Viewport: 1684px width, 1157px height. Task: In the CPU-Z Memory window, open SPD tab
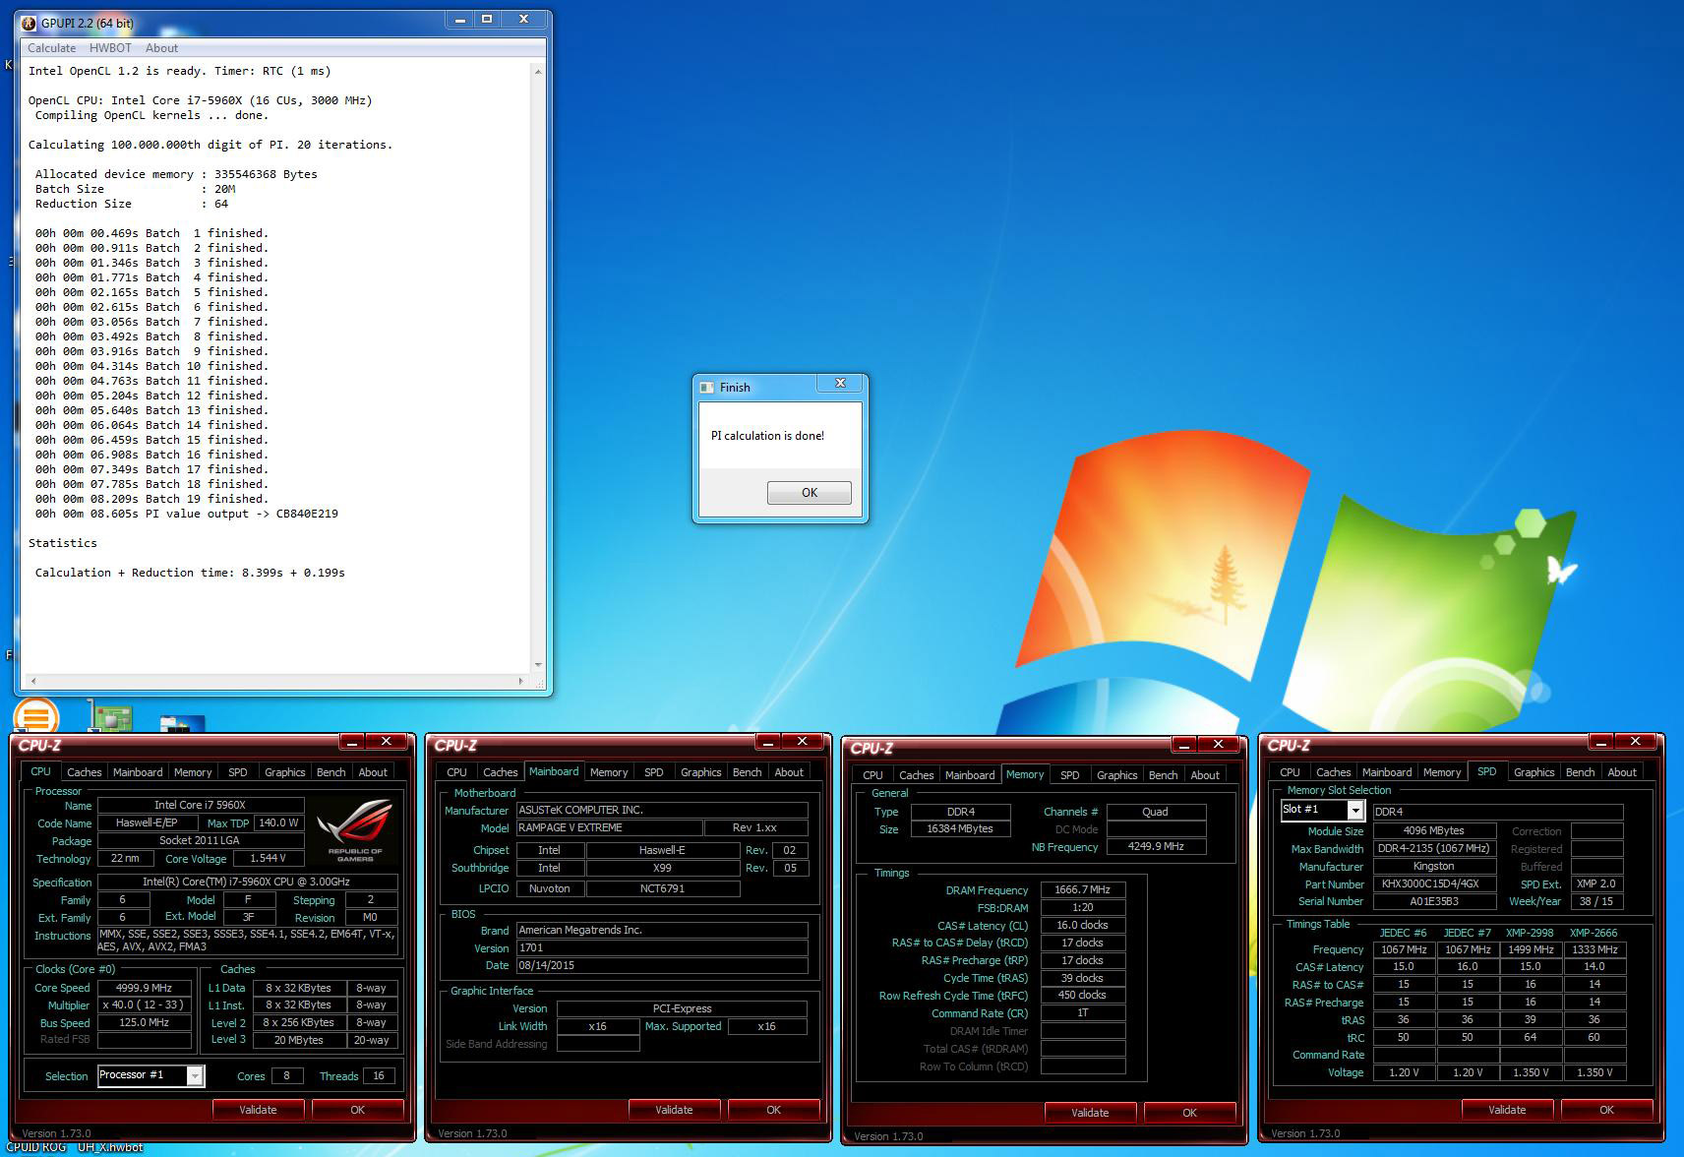pos(1070,775)
